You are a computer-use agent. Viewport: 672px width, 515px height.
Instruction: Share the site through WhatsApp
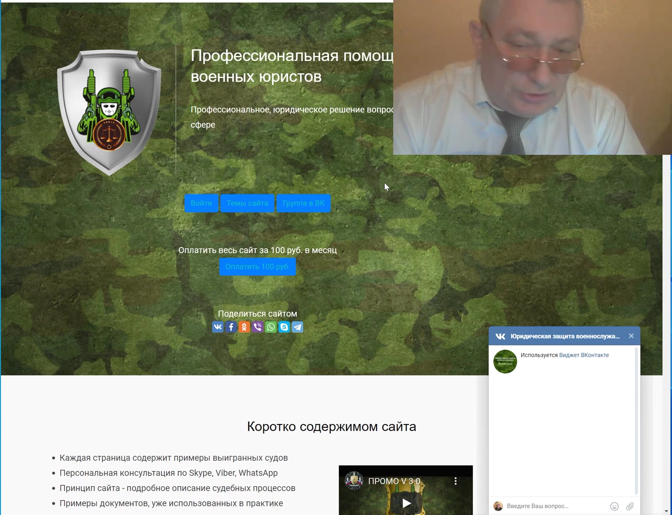[x=271, y=327]
